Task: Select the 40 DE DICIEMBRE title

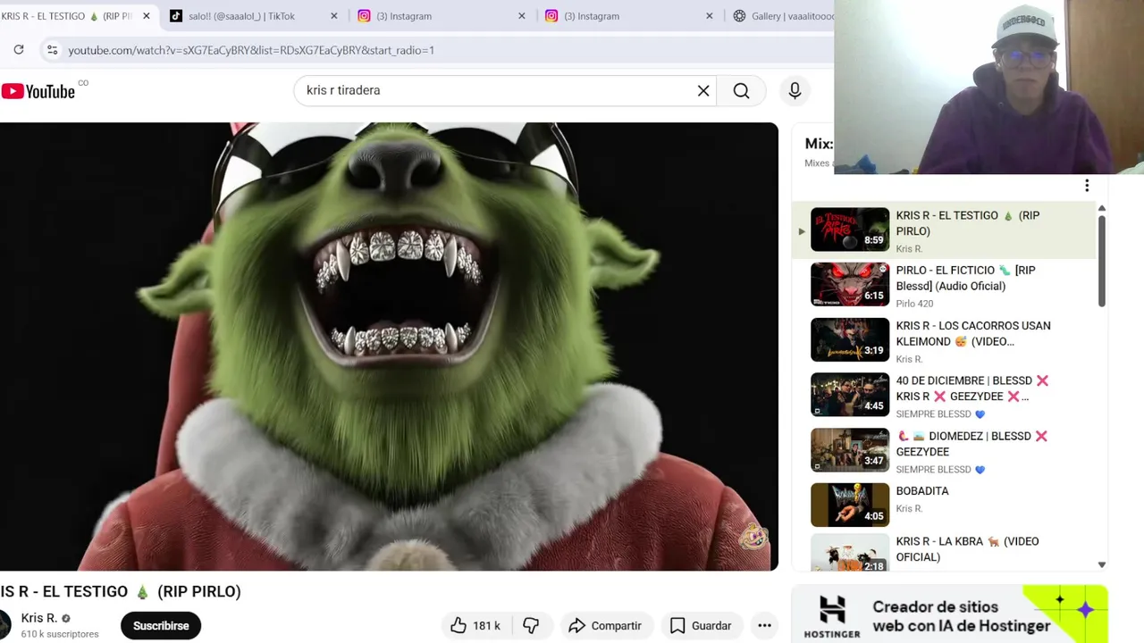Action: [x=972, y=388]
